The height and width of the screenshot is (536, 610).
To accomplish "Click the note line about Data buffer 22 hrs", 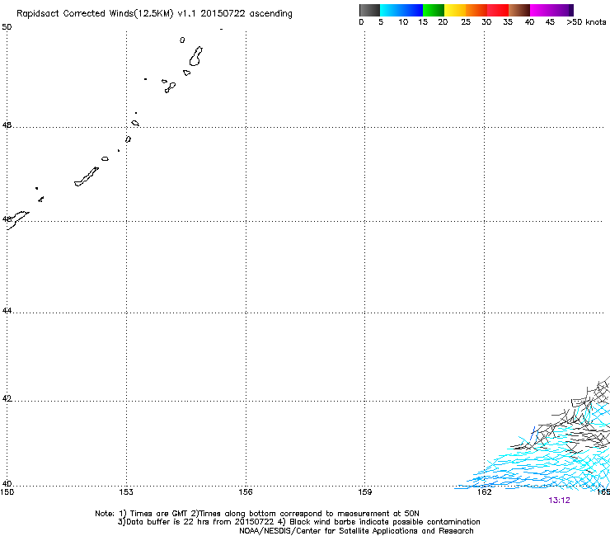I will (298, 522).
